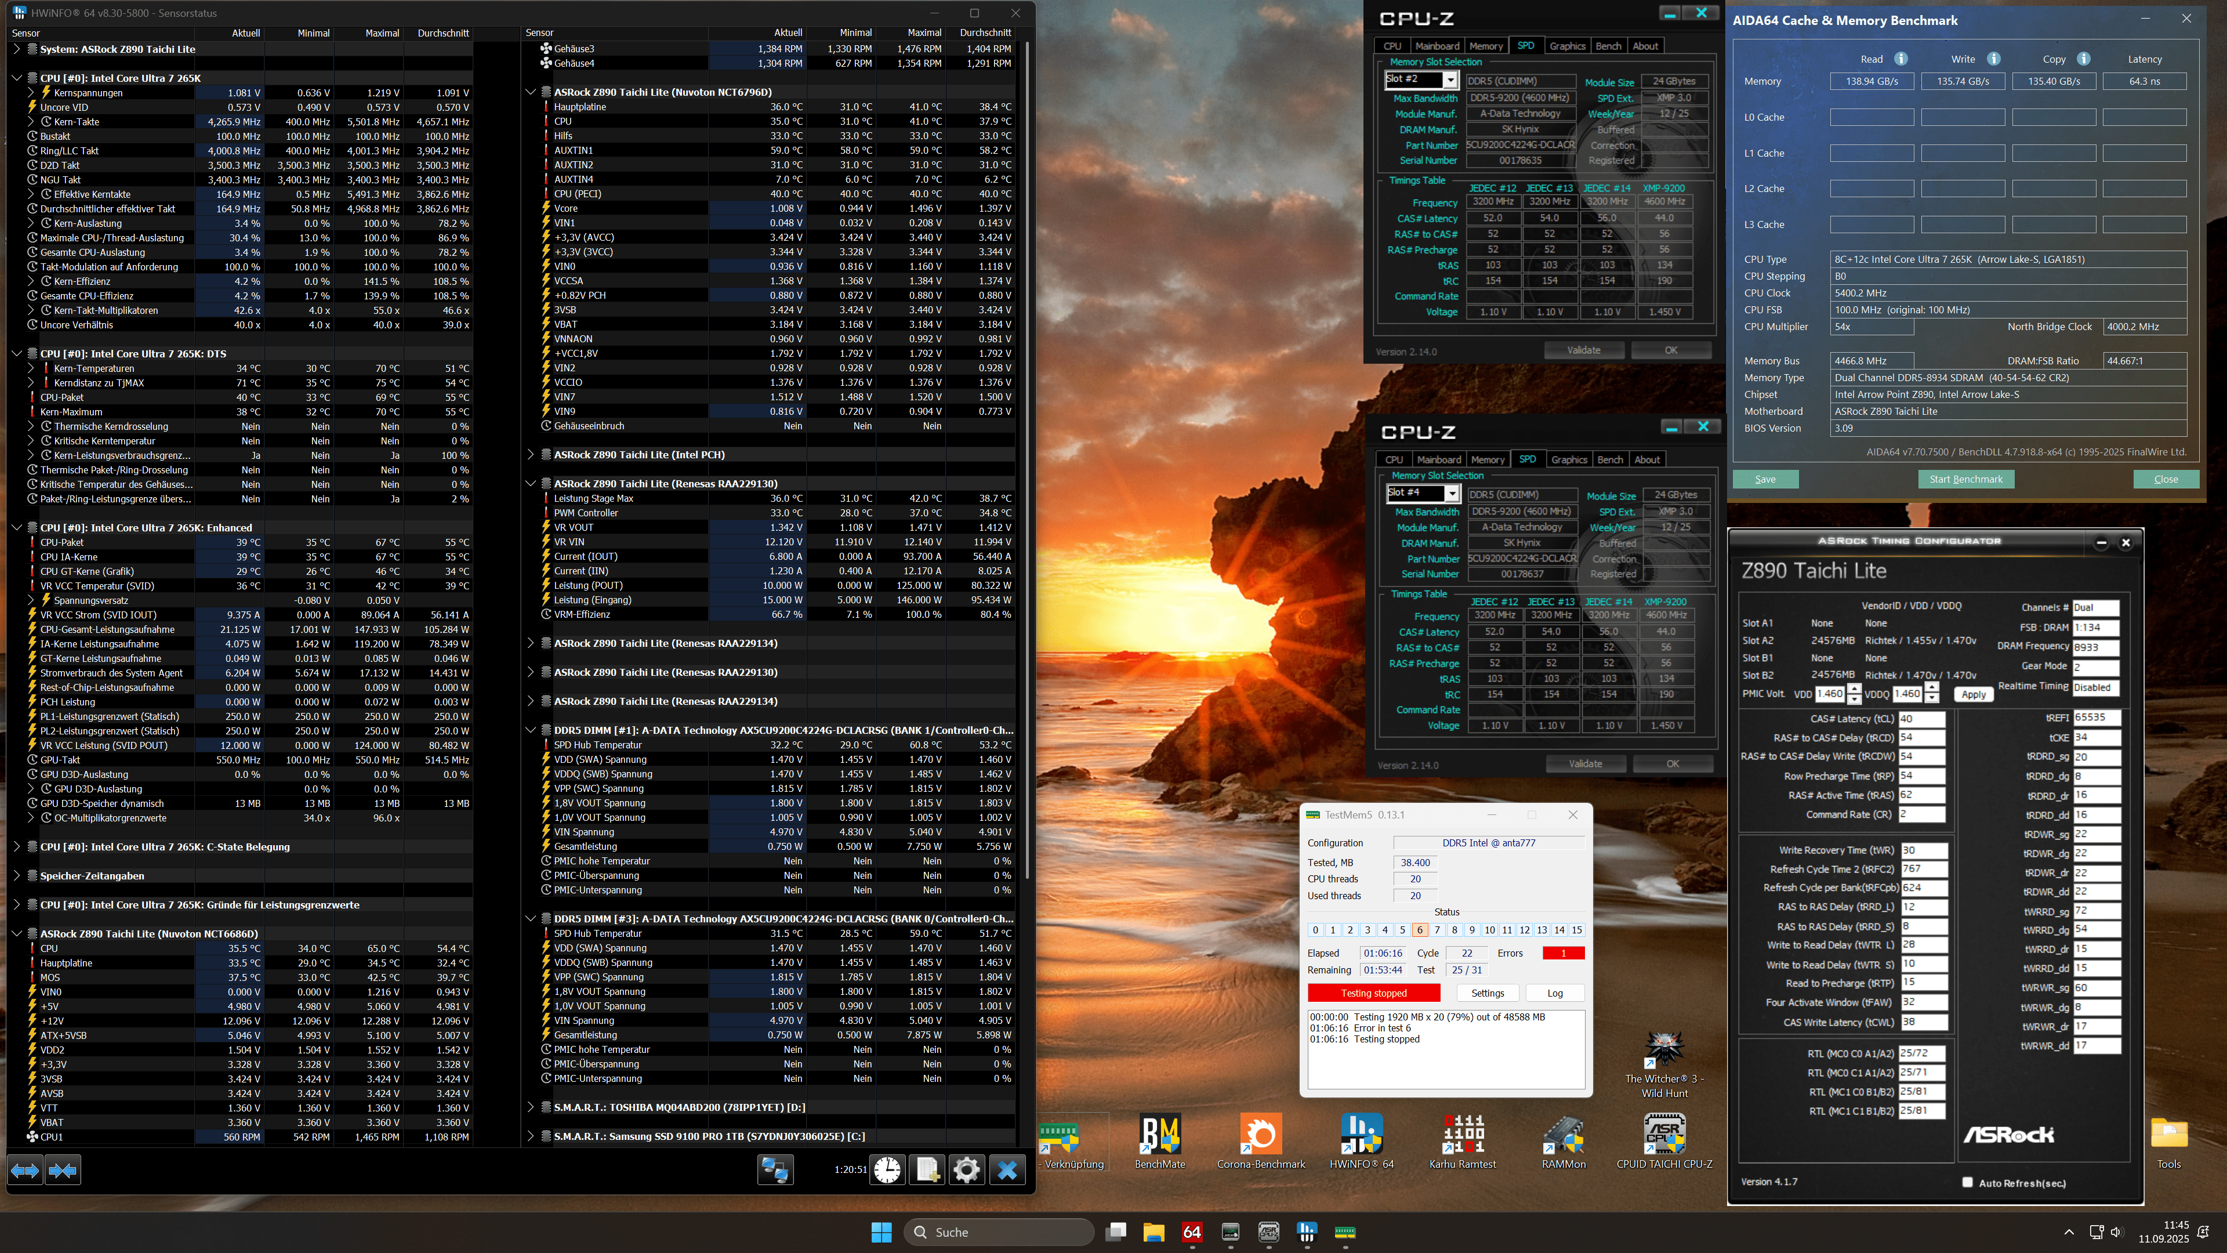The height and width of the screenshot is (1253, 2227).
Task: Open Slot #4 dropdown in lower CPU-Z
Action: 1452,494
